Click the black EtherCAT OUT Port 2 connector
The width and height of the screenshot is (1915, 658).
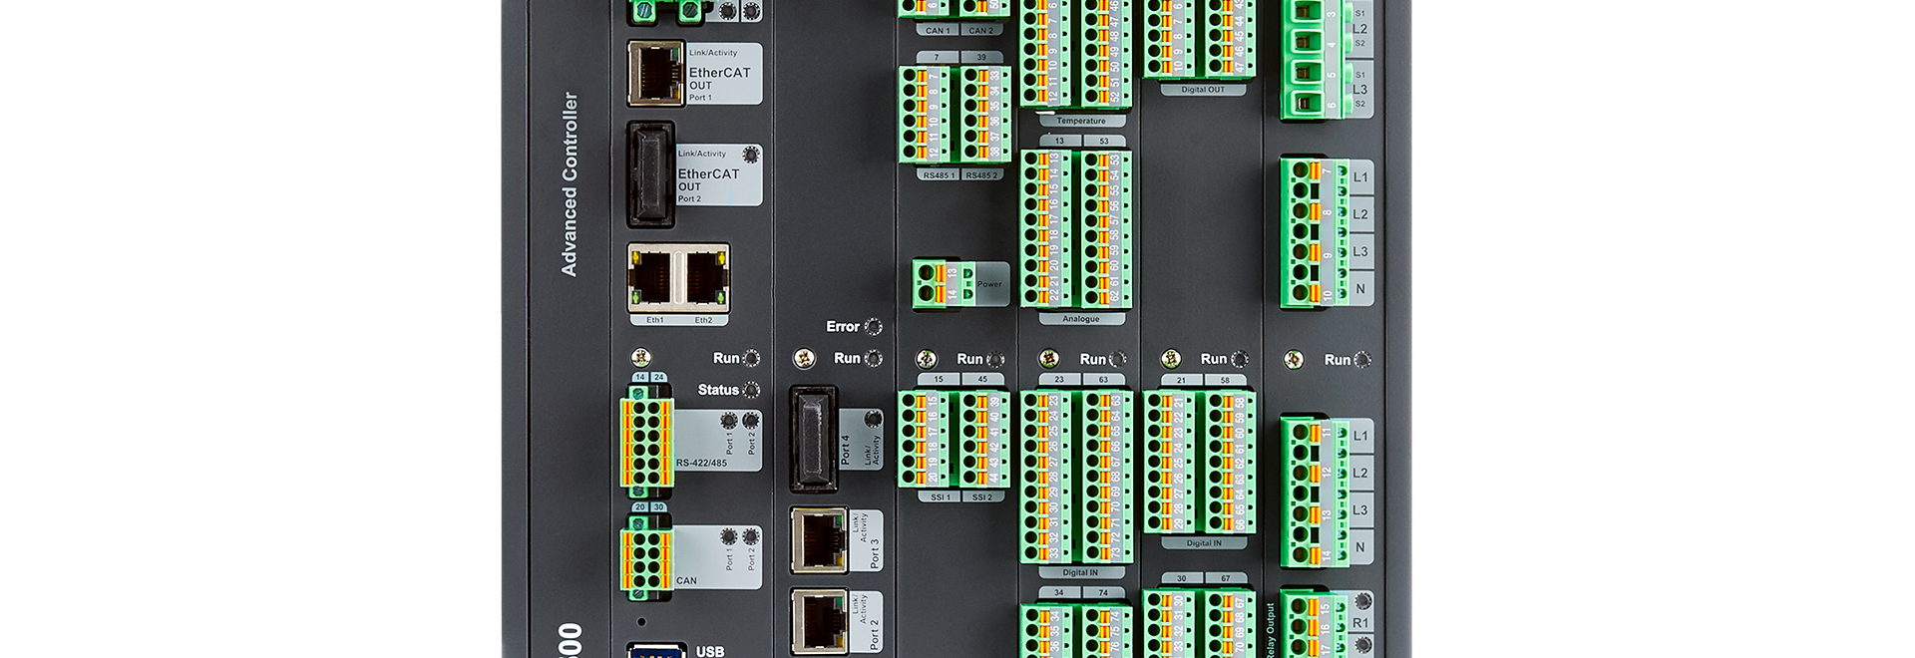pos(650,174)
